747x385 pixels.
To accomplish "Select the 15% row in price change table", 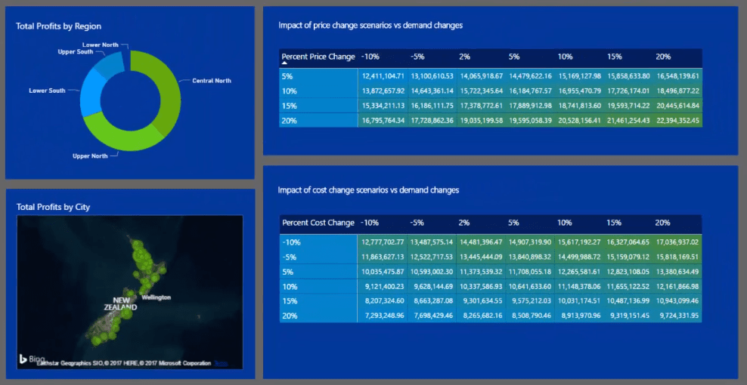I will point(491,106).
